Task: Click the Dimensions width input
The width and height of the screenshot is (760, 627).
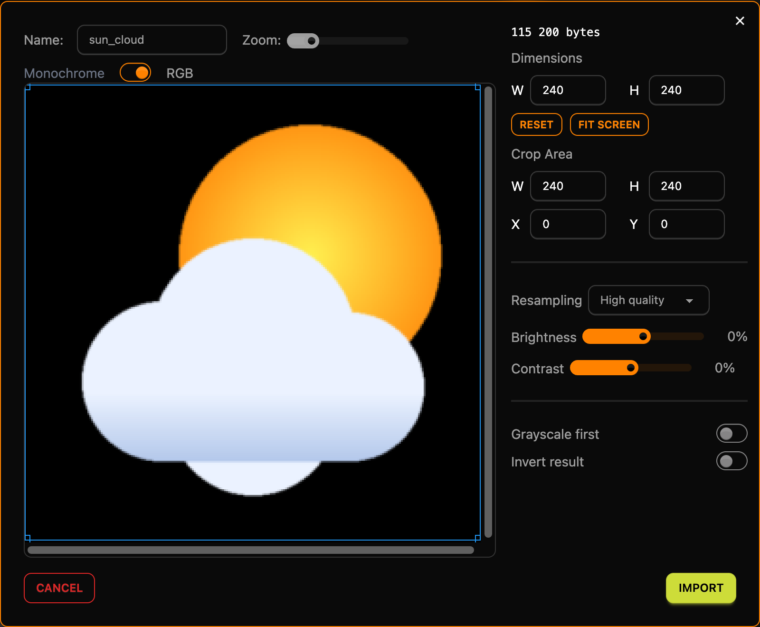Action: click(568, 90)
